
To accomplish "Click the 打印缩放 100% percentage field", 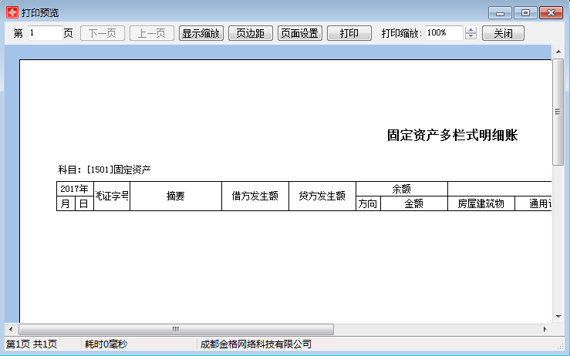I will tap(443, 33).
